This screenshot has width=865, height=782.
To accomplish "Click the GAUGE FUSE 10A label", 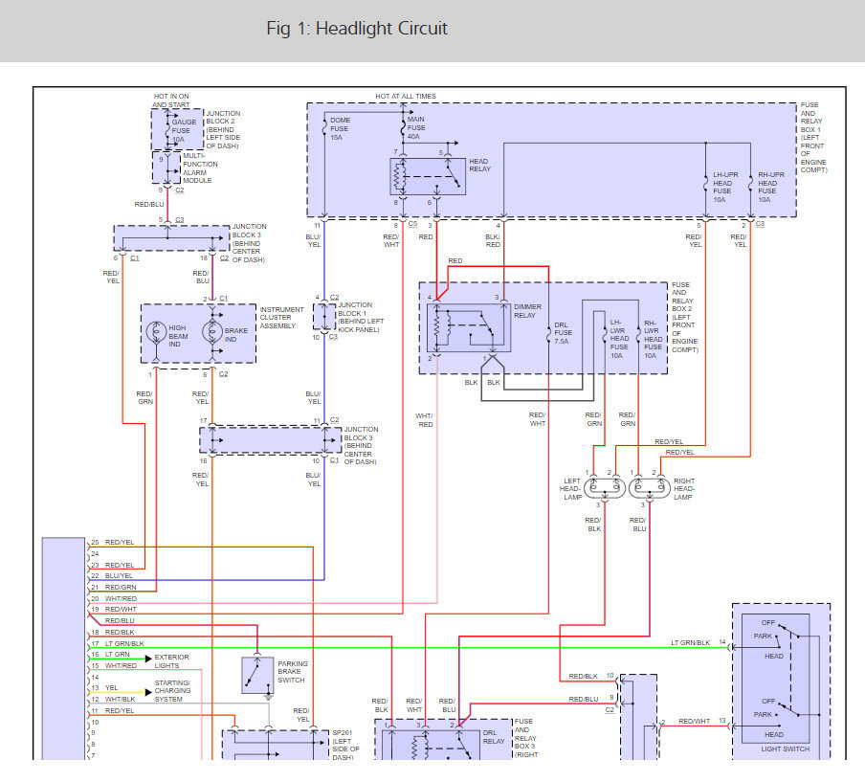I will [x=184, y=131].
